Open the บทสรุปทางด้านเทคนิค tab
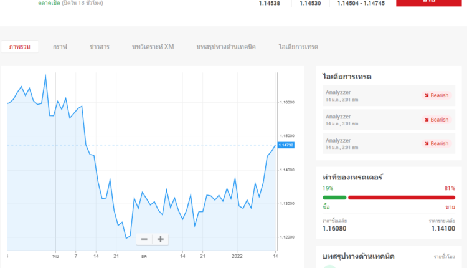This screenshot has height=268, width=467. pos(227,47)
